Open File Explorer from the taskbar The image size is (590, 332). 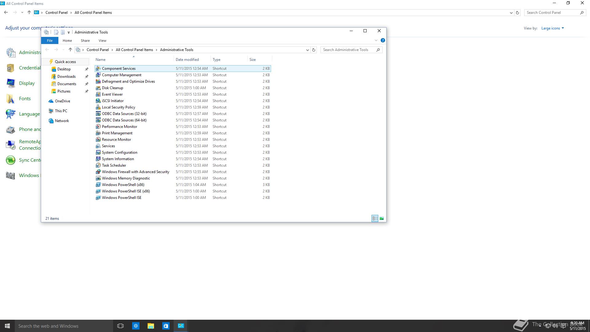coord(151,326)
